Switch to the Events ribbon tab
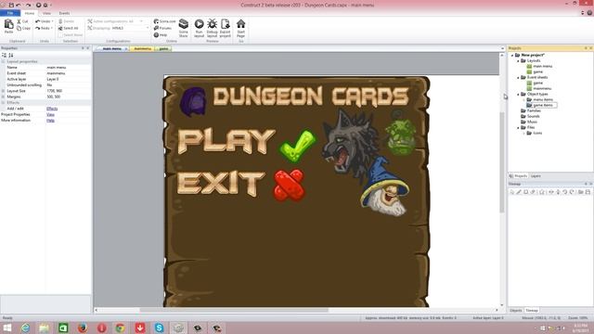 (64, 13)
